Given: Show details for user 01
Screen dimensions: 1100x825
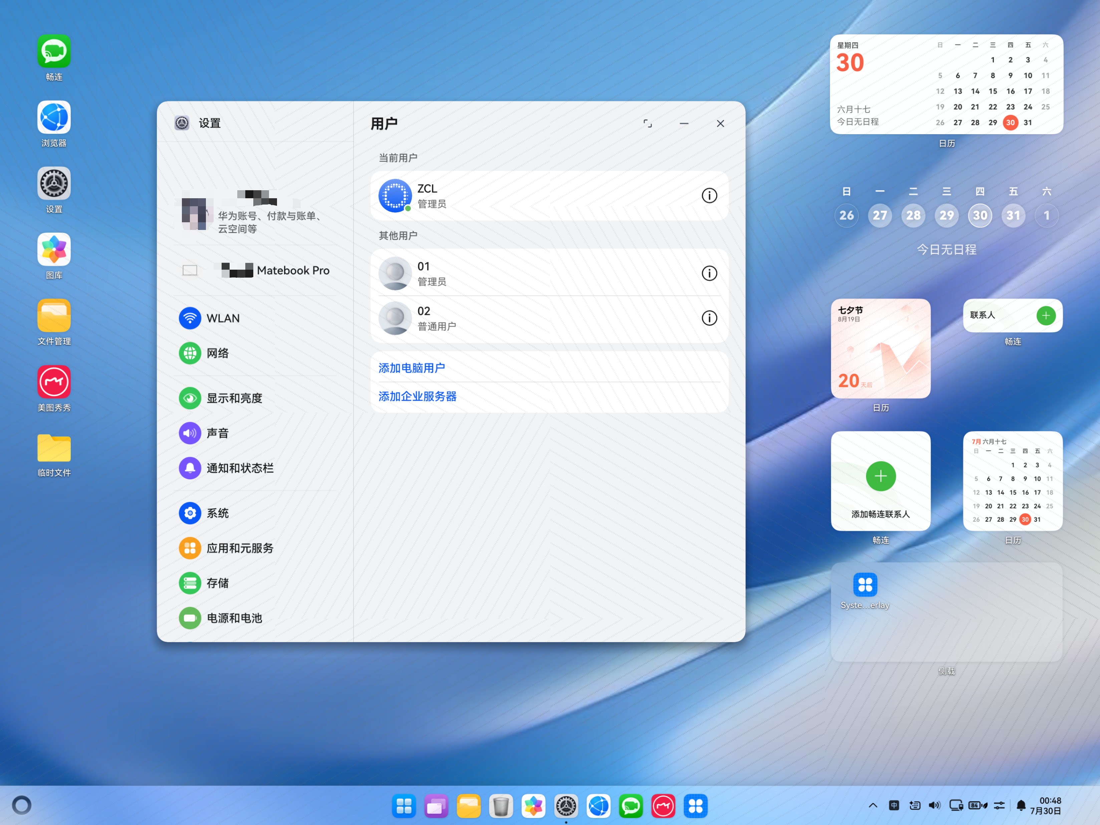Looking at the screenshot, I should click(709, 273).
